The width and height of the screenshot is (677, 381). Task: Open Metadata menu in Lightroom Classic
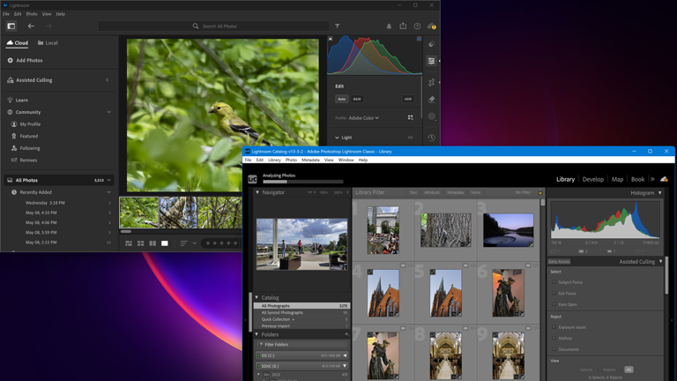(310, 160)
